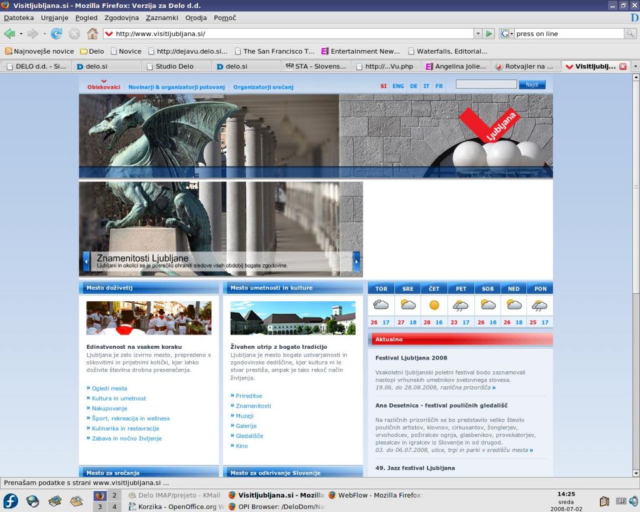Click the folk dancers thumbnail image

pyautogui.click(x=149, y=318)
